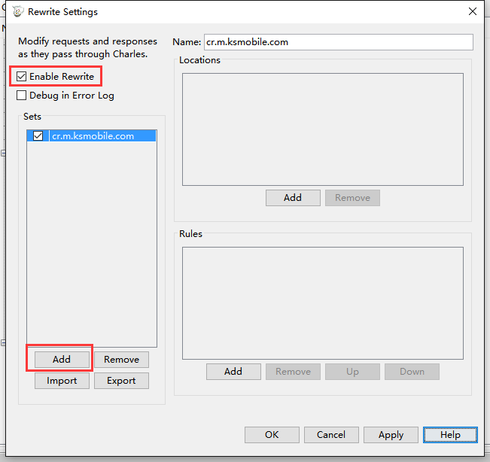This screenshot has width=490, height=462.
Task: Click inside the empty Locations list
Action: [x=322, y=129]
